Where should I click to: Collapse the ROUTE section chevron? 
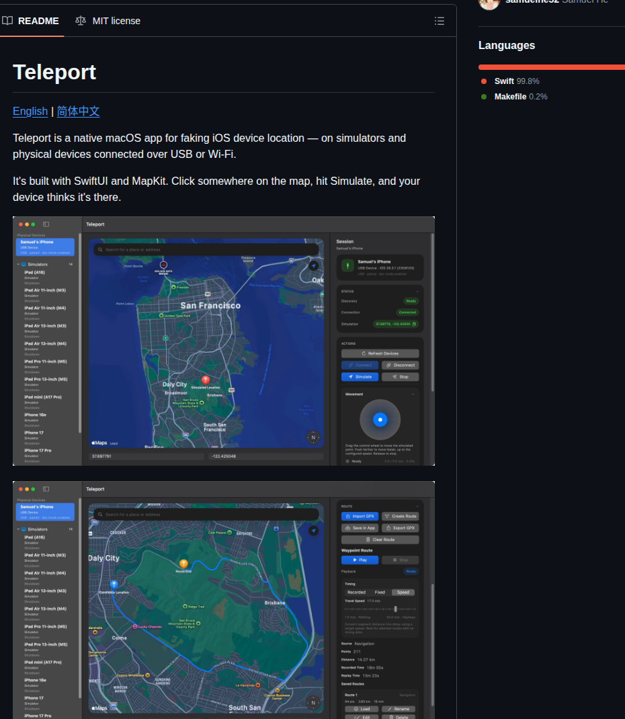click(417, 507)
